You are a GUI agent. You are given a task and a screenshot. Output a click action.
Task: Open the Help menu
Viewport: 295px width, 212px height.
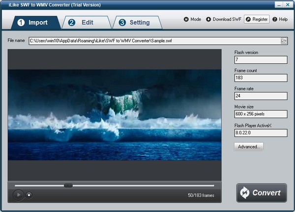280,20
